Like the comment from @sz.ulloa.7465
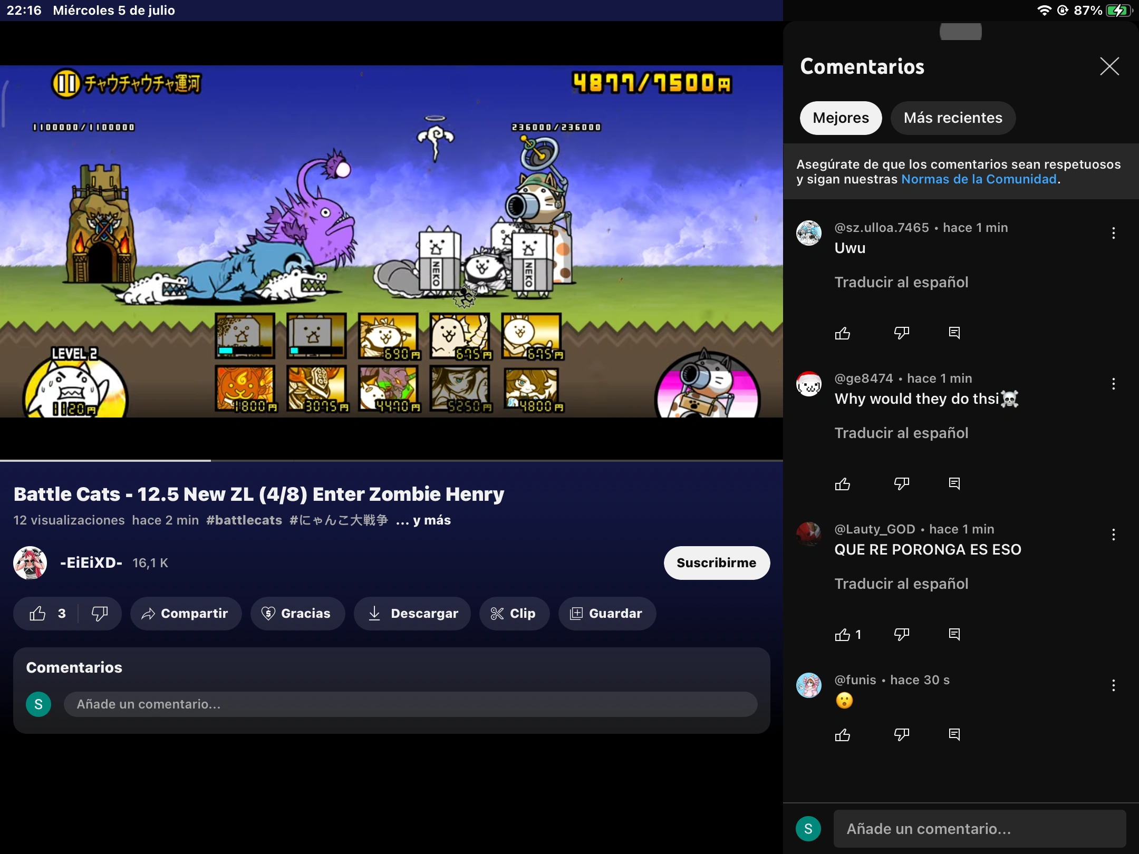The height and width of the screenshot is (854, 1139). [843, 333]
